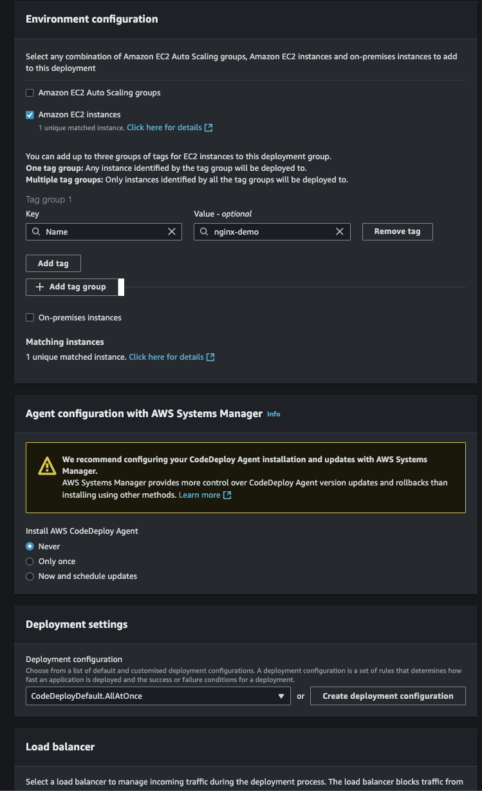Click Create deployment configuration button

[388, 696]
